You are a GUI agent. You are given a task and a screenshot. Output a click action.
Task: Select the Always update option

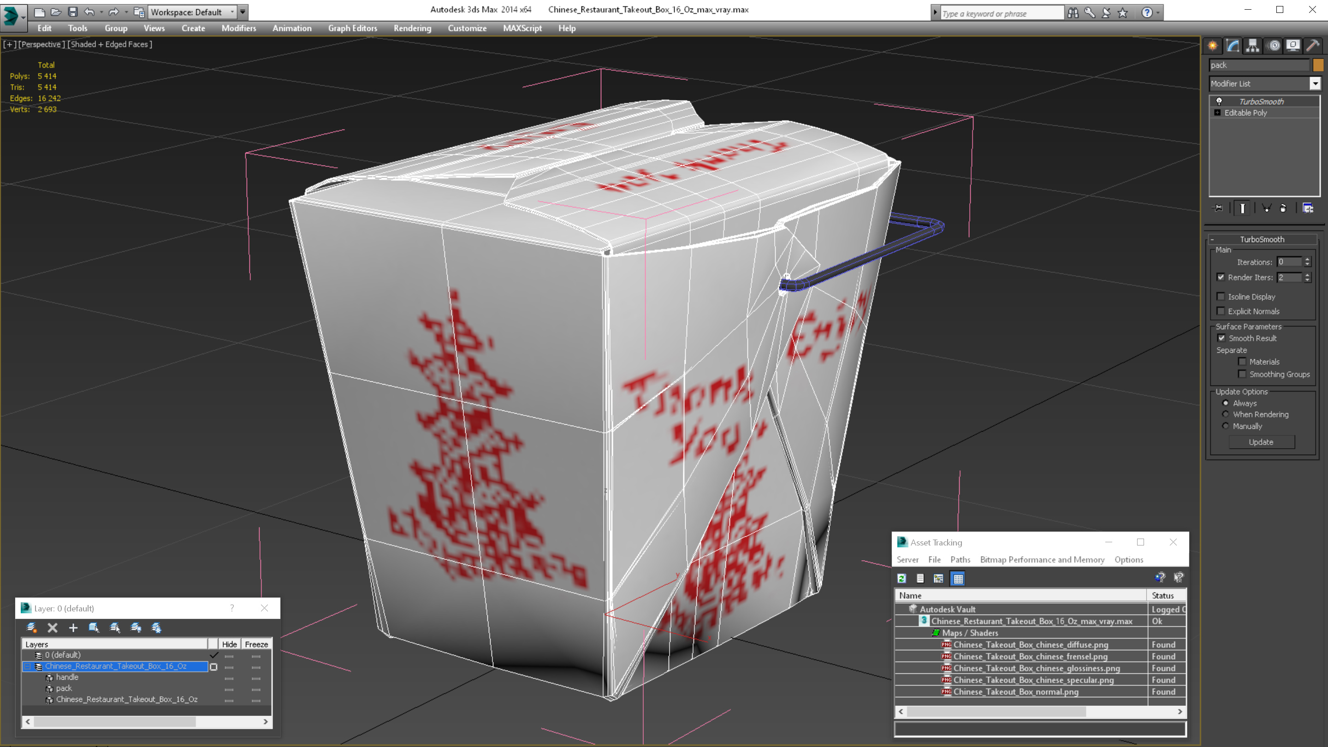(1226, 403)
